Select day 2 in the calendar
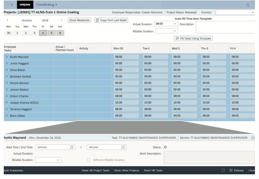Viewport: 259px width, 179px height. 26,33
